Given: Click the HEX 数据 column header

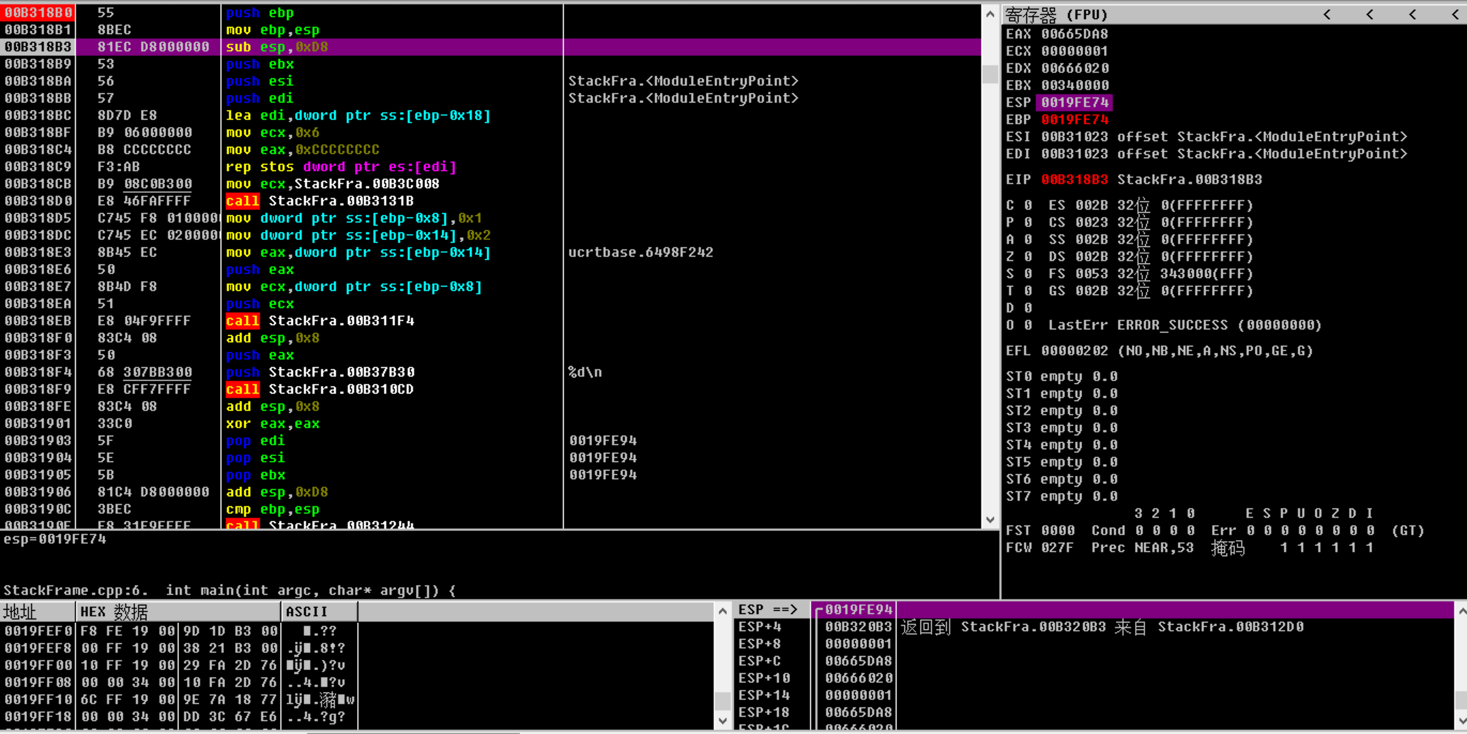Looking at the screenshot, I should tap(178, 611).
